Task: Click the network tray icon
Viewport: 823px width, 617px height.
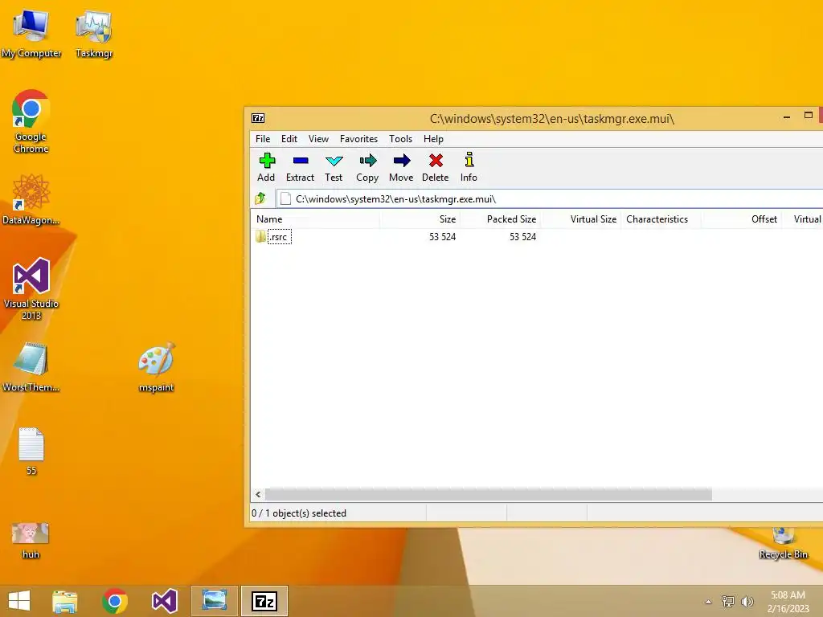Action: (x=728, y=601)
